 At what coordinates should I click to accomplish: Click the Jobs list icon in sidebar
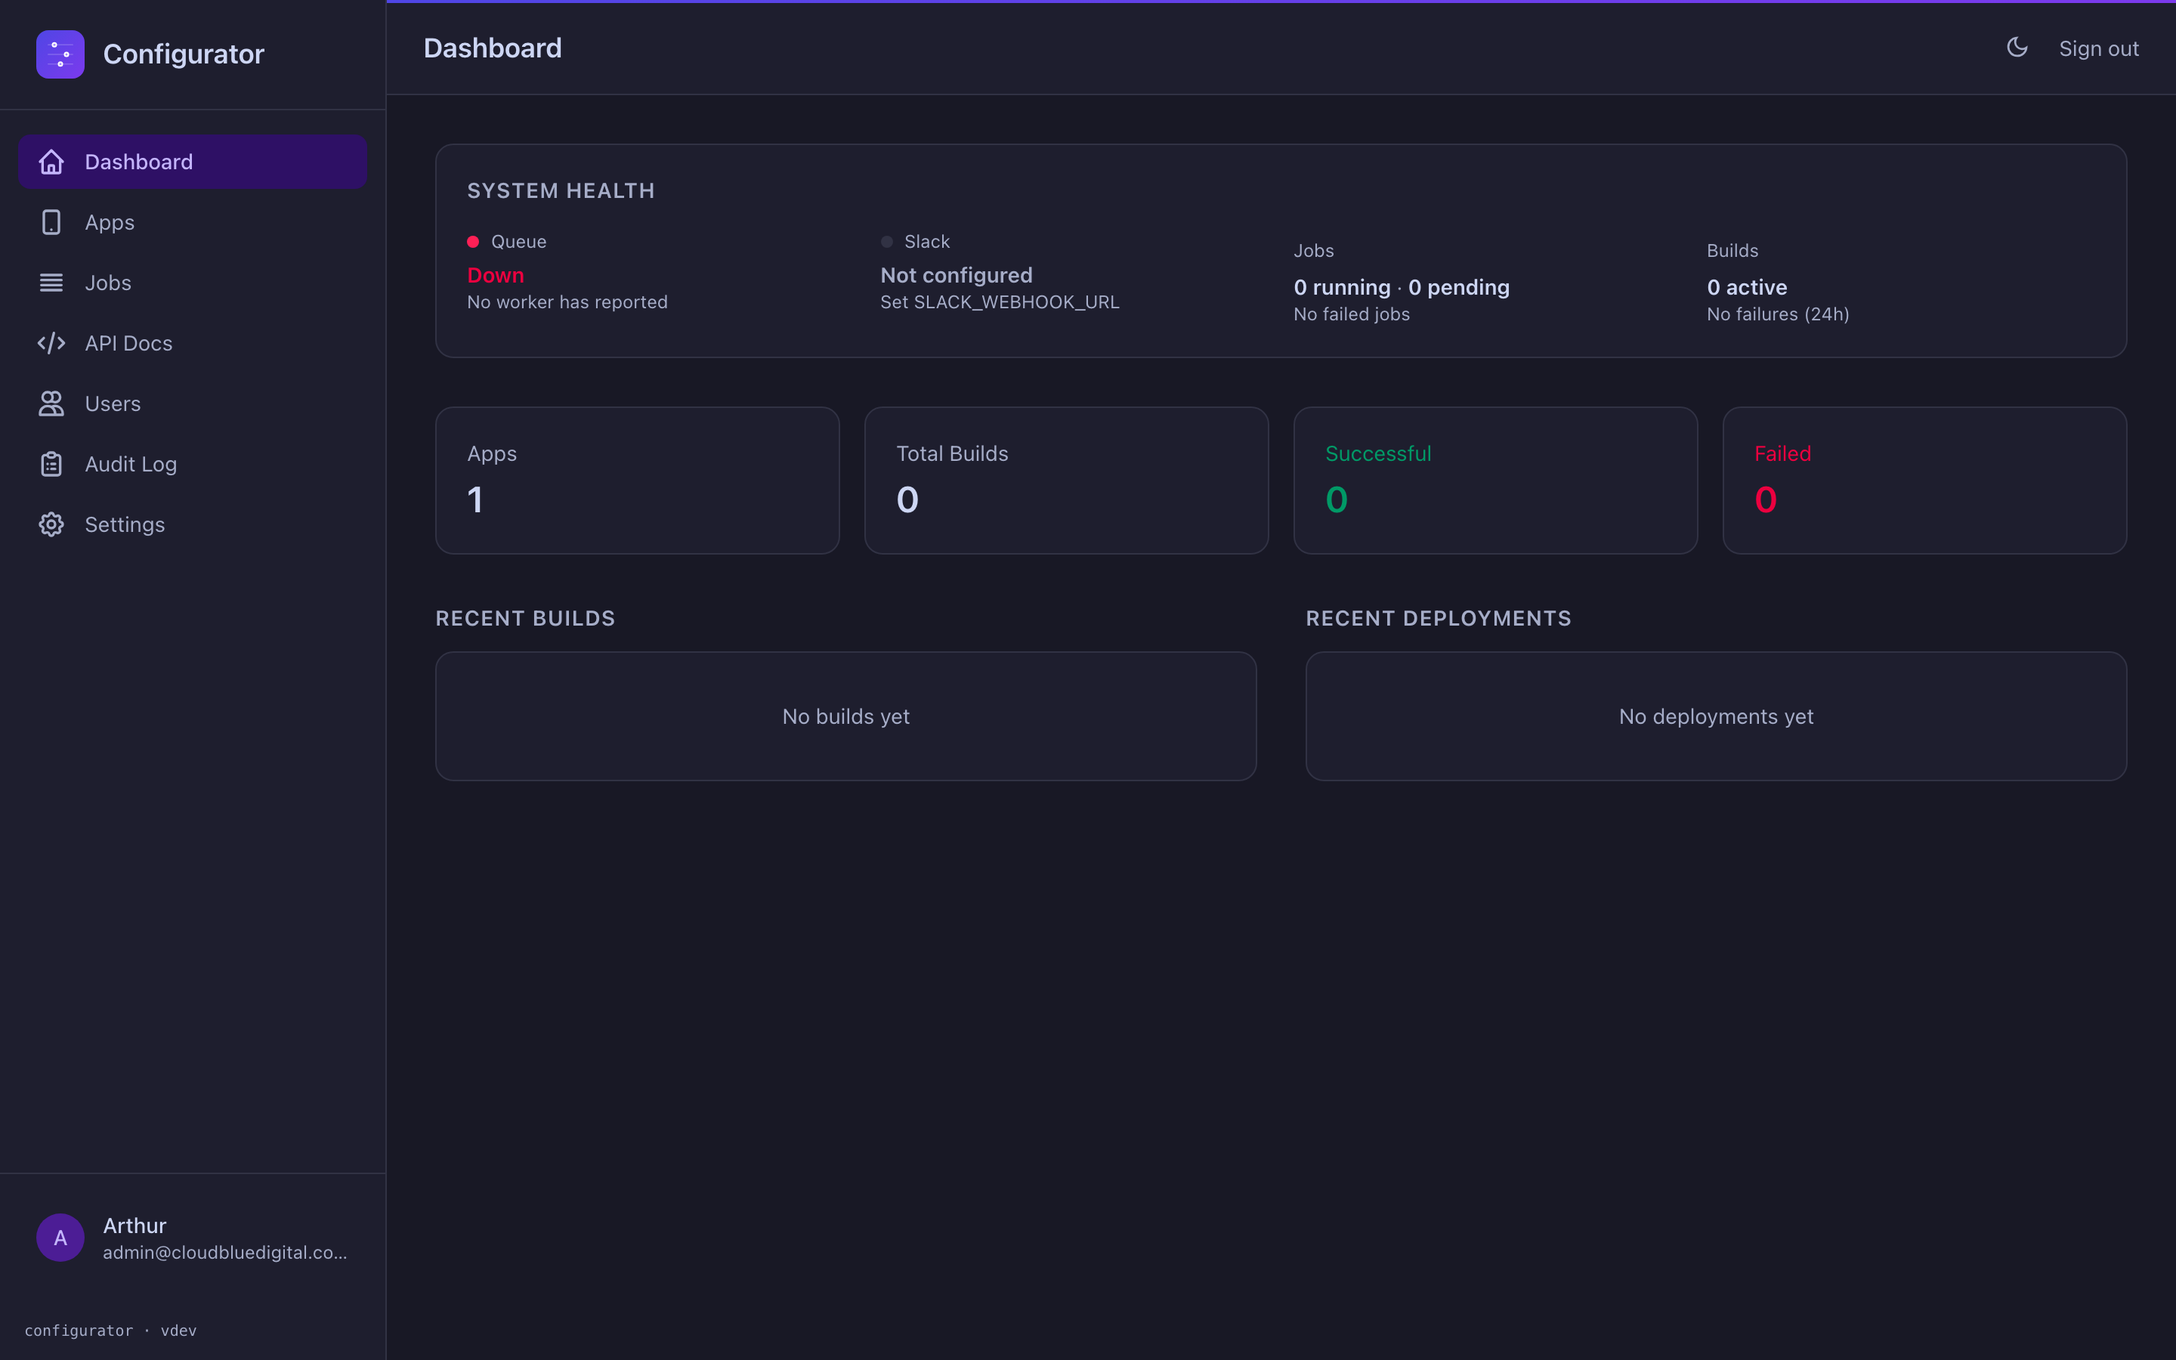tap(51, 283)
